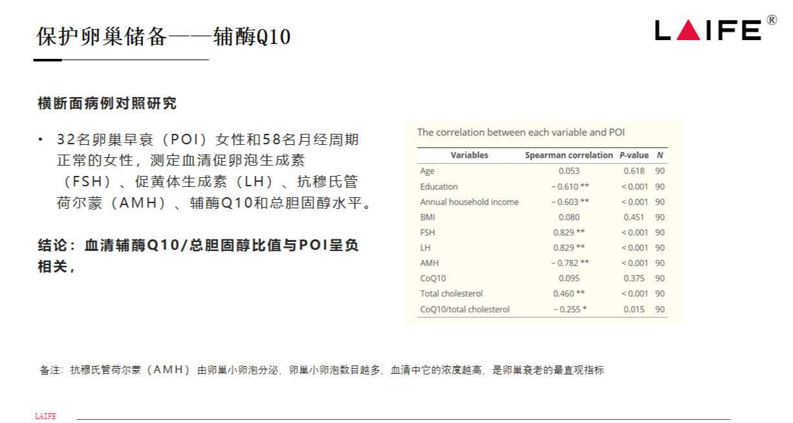Click the 'P-value' column header
The image size is (793, 423).
coord(634,155)
